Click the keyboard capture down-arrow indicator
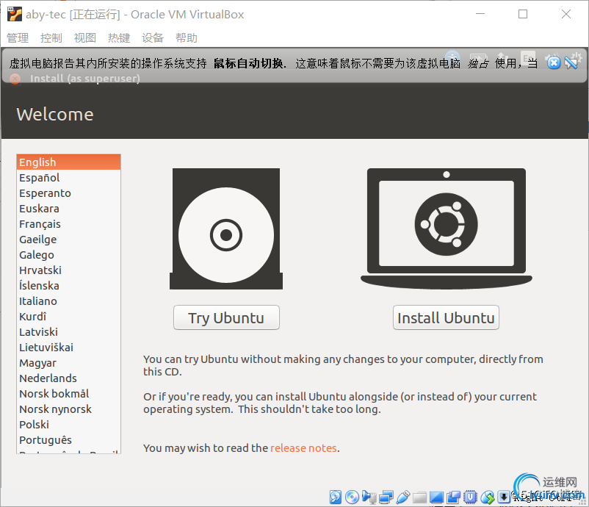This screenshot has height=507, width=589. pos(503,497)
